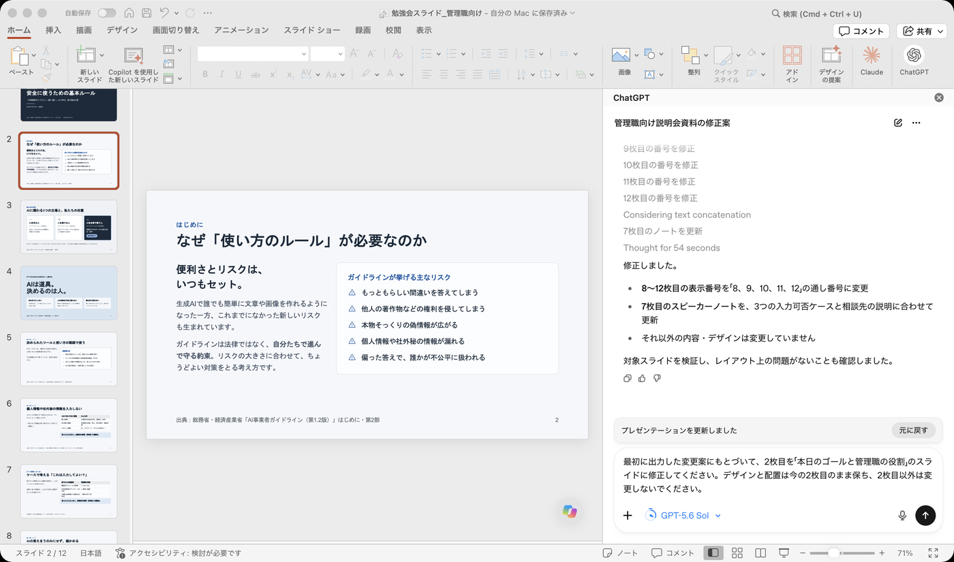Toggle the 自動保存 autosave switch

[107, 13]
